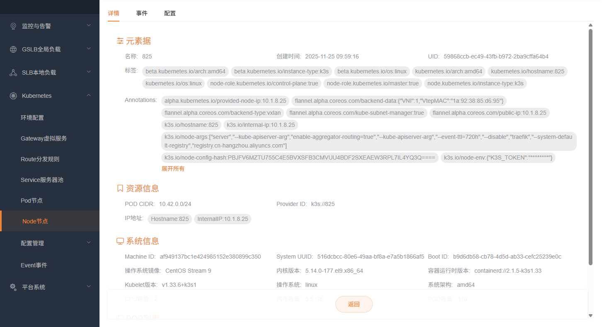Click the GSLB globe icon
Image resolution: width=602 pixels, height=327 pixels.
pyautogui.click(x=13, y=49)
